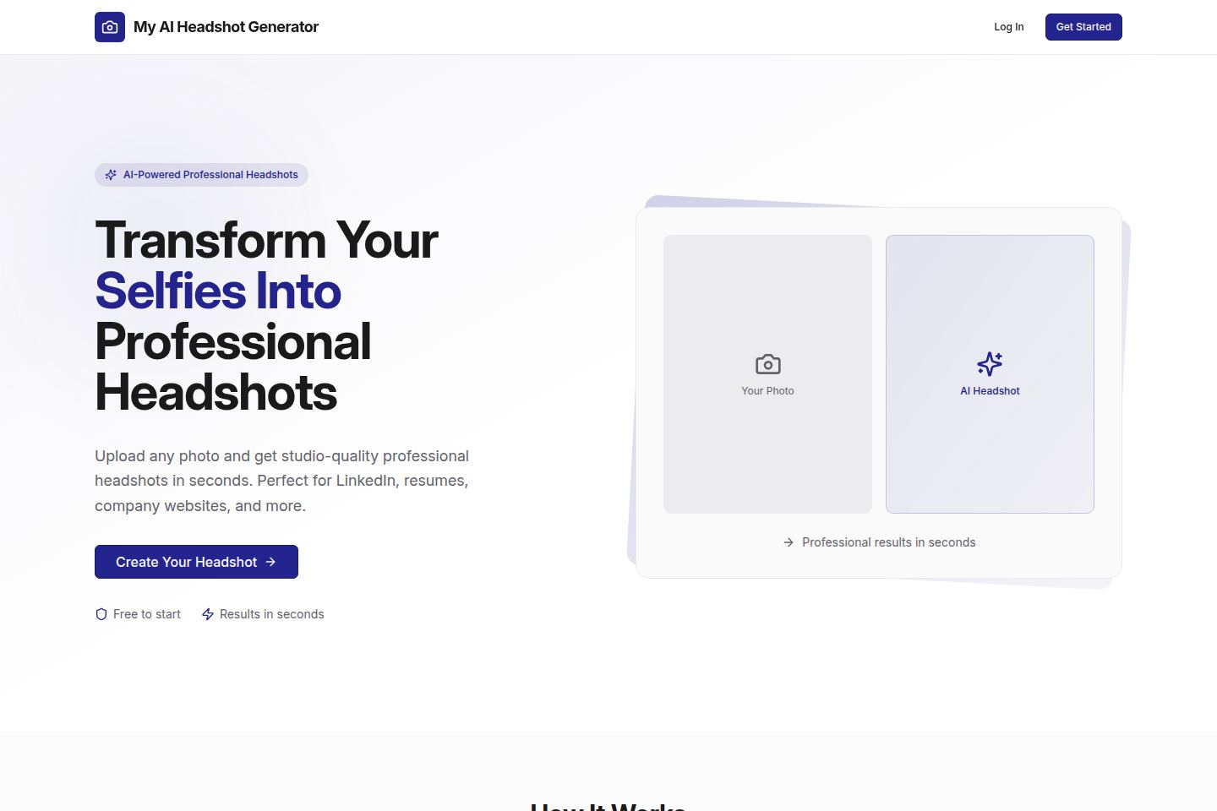Click the camera icon above Your Photo
1217x811 pixels.
(767, 364)
